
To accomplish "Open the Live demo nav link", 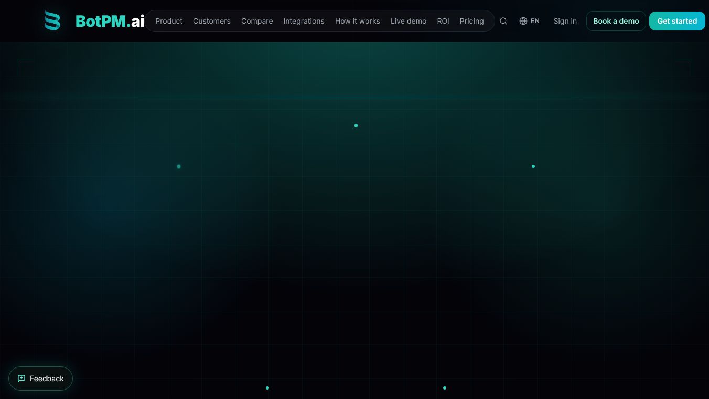I will 409,21.
